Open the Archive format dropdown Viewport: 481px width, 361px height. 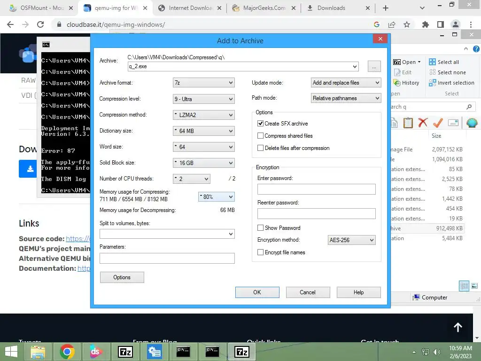[204, 83]
